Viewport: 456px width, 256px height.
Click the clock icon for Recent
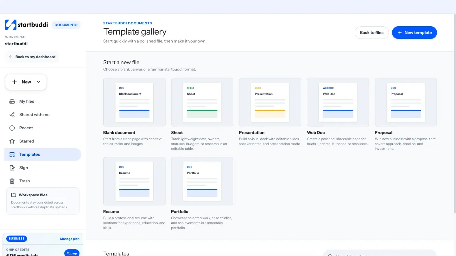click(12, 128)
